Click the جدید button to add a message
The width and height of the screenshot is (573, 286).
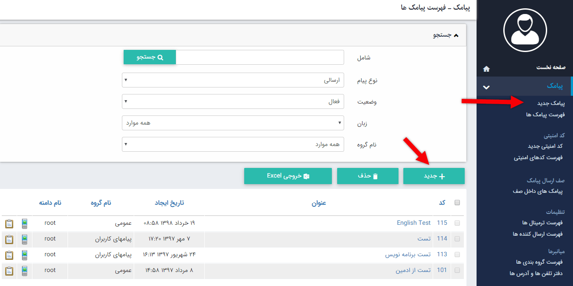434,176
